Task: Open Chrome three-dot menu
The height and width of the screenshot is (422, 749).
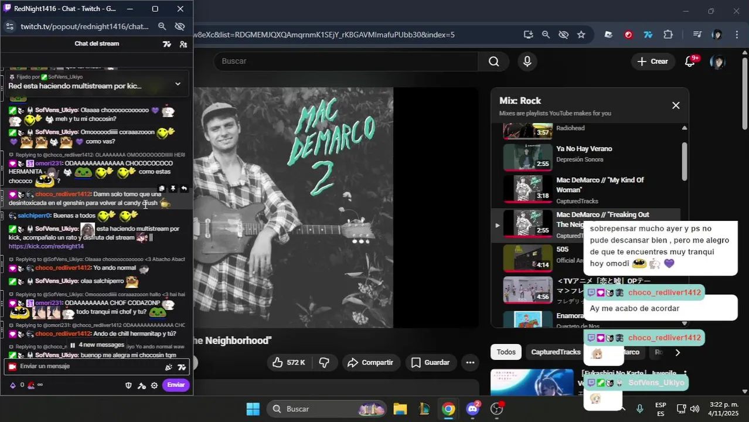Action: tap(736, 35)
